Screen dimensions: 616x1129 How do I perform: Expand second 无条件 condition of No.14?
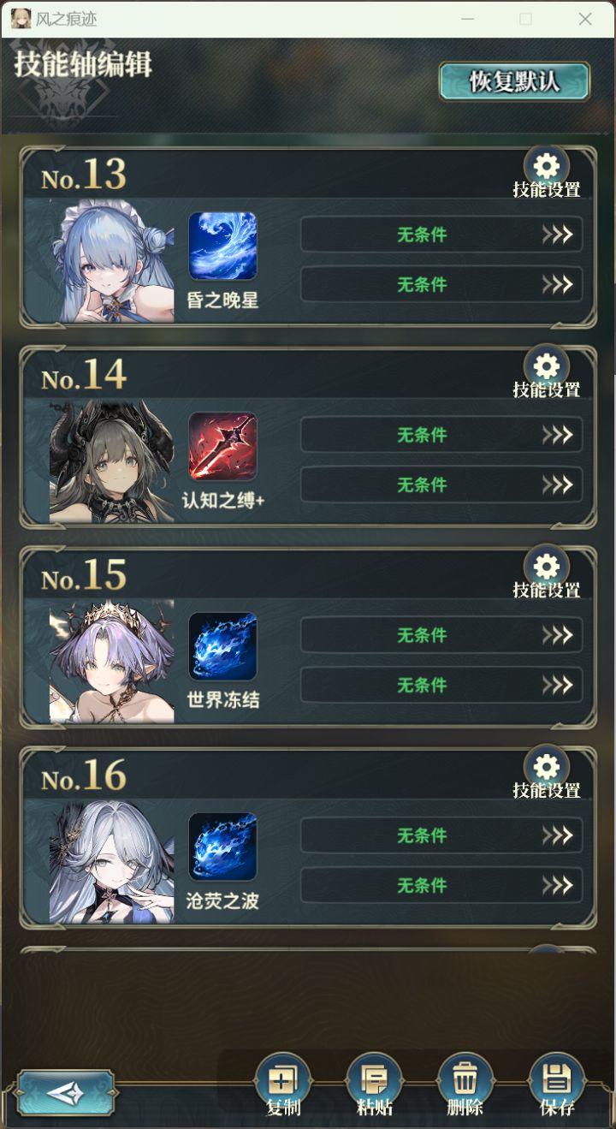click(x=441, y=484)
